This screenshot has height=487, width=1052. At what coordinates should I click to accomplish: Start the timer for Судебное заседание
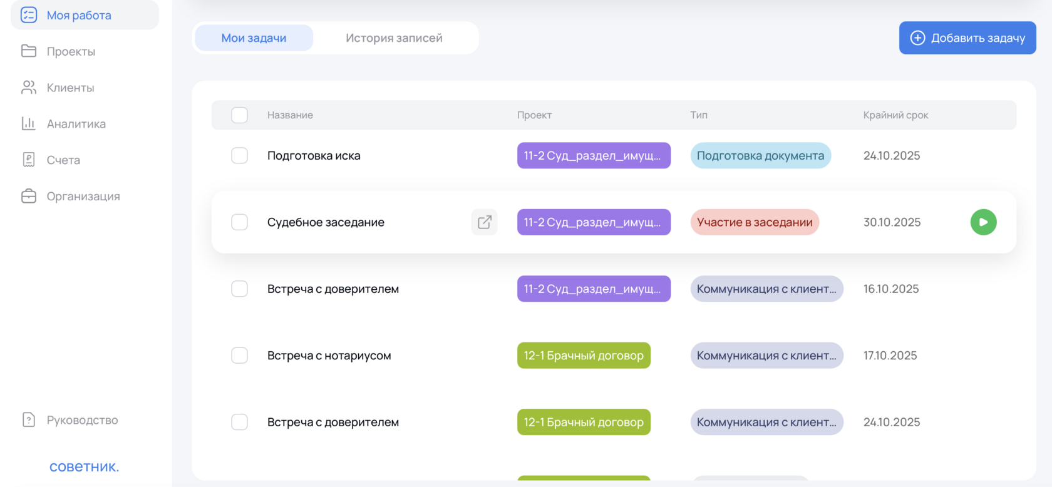coord(983,222)
